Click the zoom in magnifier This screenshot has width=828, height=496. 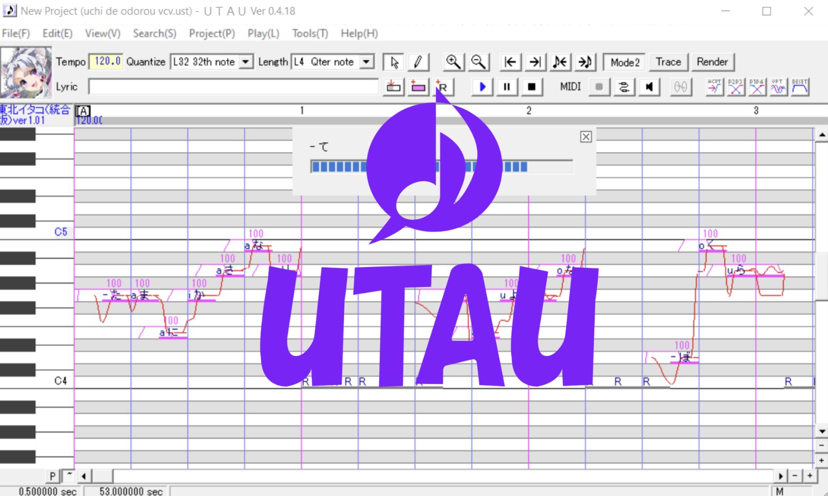(453, 62)
